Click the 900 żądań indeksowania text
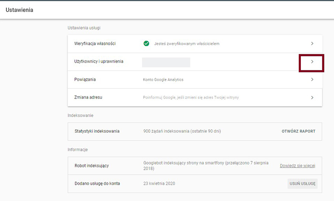 click(182, 131)
